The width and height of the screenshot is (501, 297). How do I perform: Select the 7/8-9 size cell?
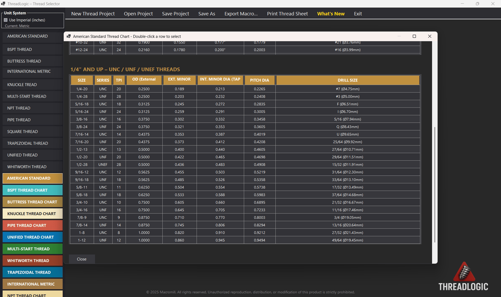click(82, 218)
